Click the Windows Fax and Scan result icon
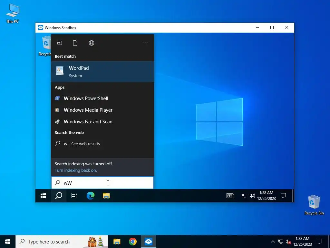 tap(57, 121)
